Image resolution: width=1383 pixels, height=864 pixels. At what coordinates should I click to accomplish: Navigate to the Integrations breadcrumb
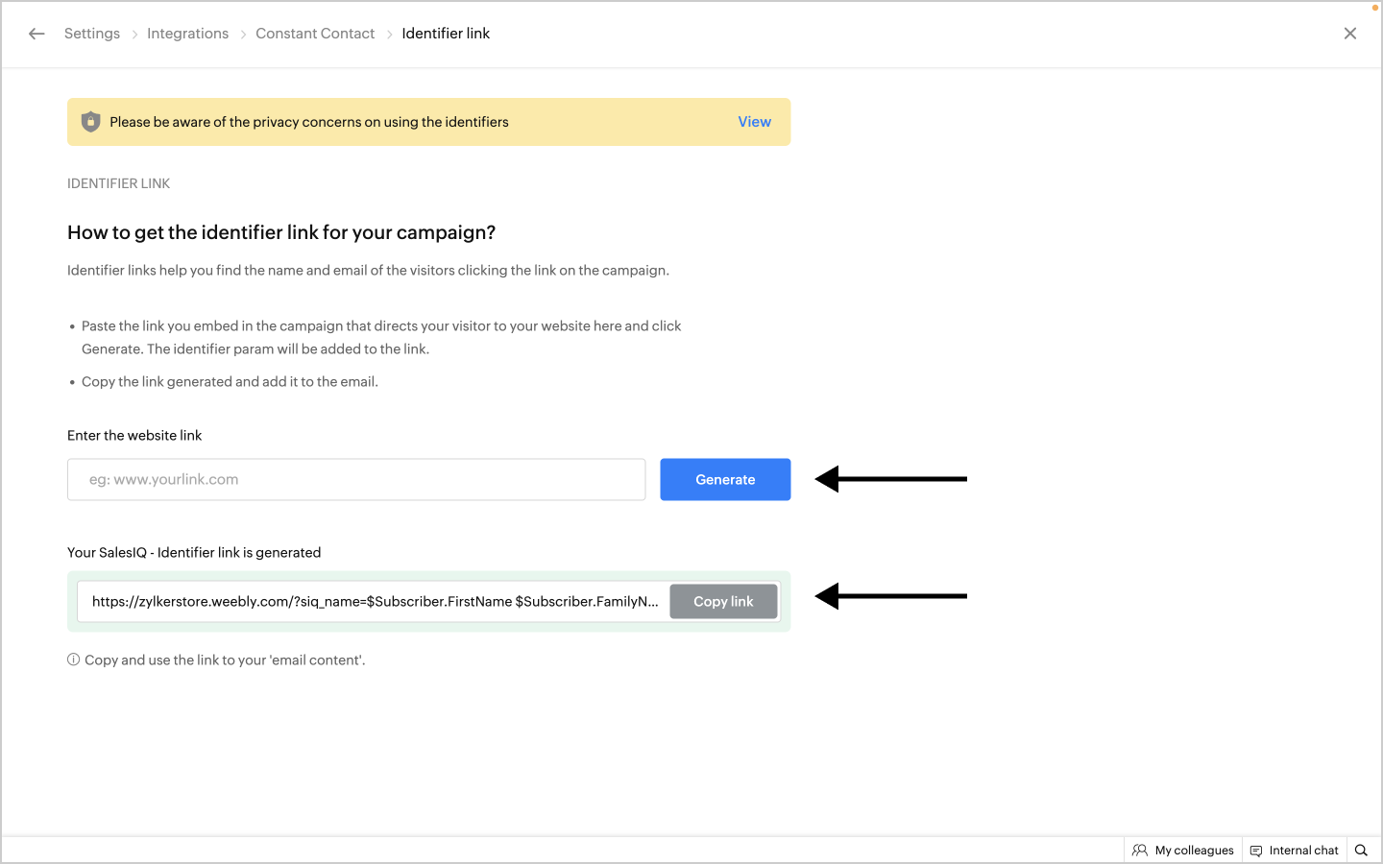(x=187, y=34)
